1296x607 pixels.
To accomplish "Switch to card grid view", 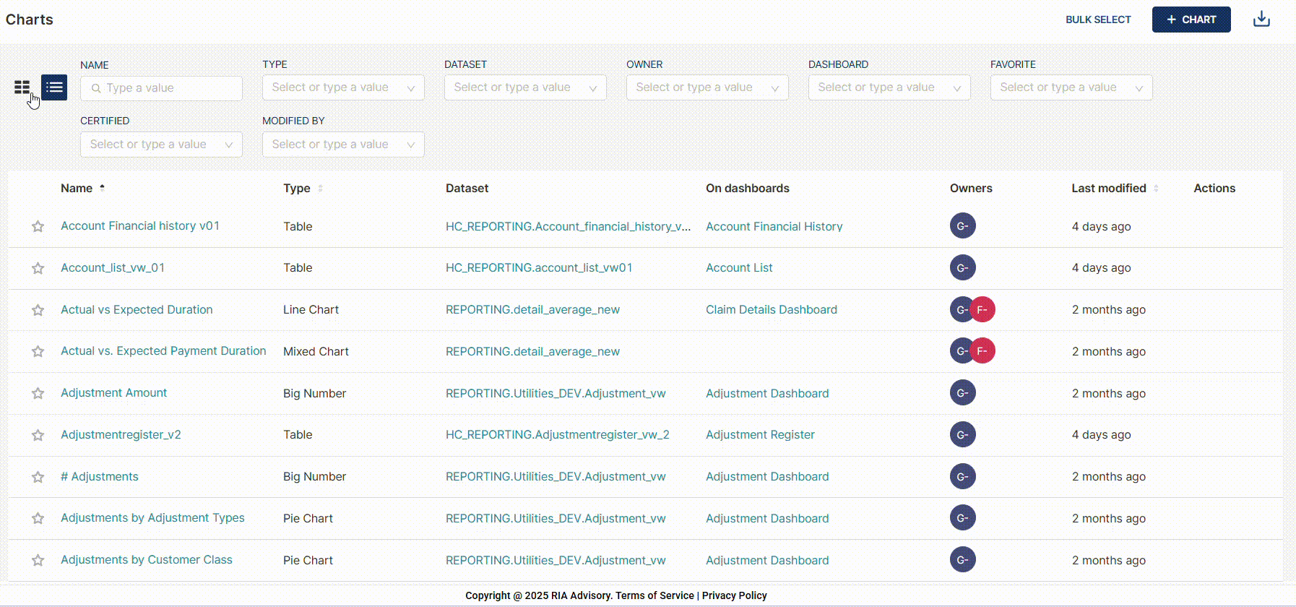I will click(22, 87).
